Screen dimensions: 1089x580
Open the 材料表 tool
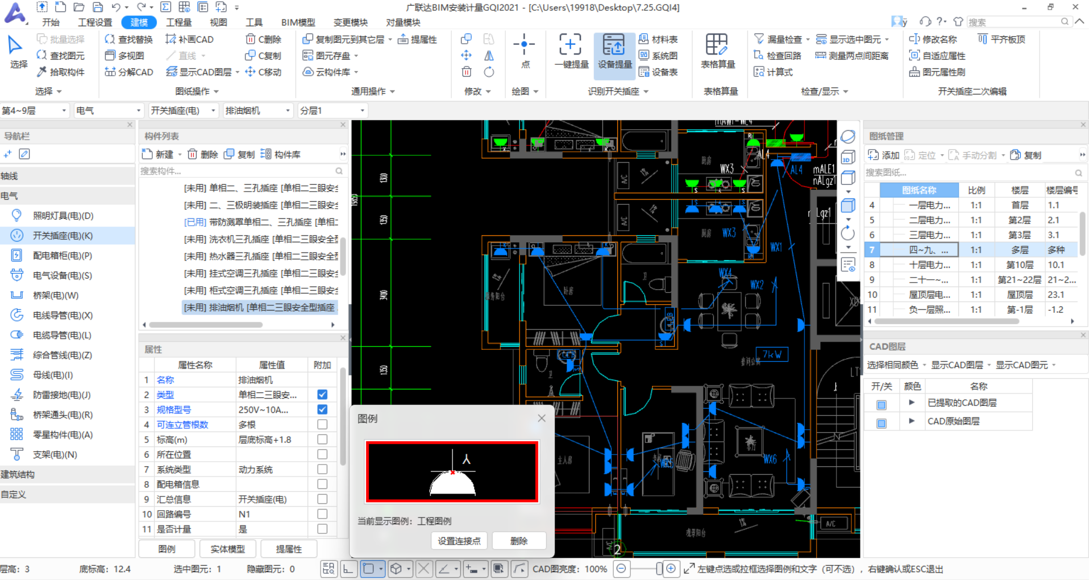point(658,39)
